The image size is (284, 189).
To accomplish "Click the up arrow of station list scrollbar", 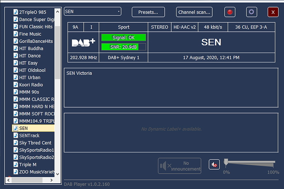I will (58, 12).
